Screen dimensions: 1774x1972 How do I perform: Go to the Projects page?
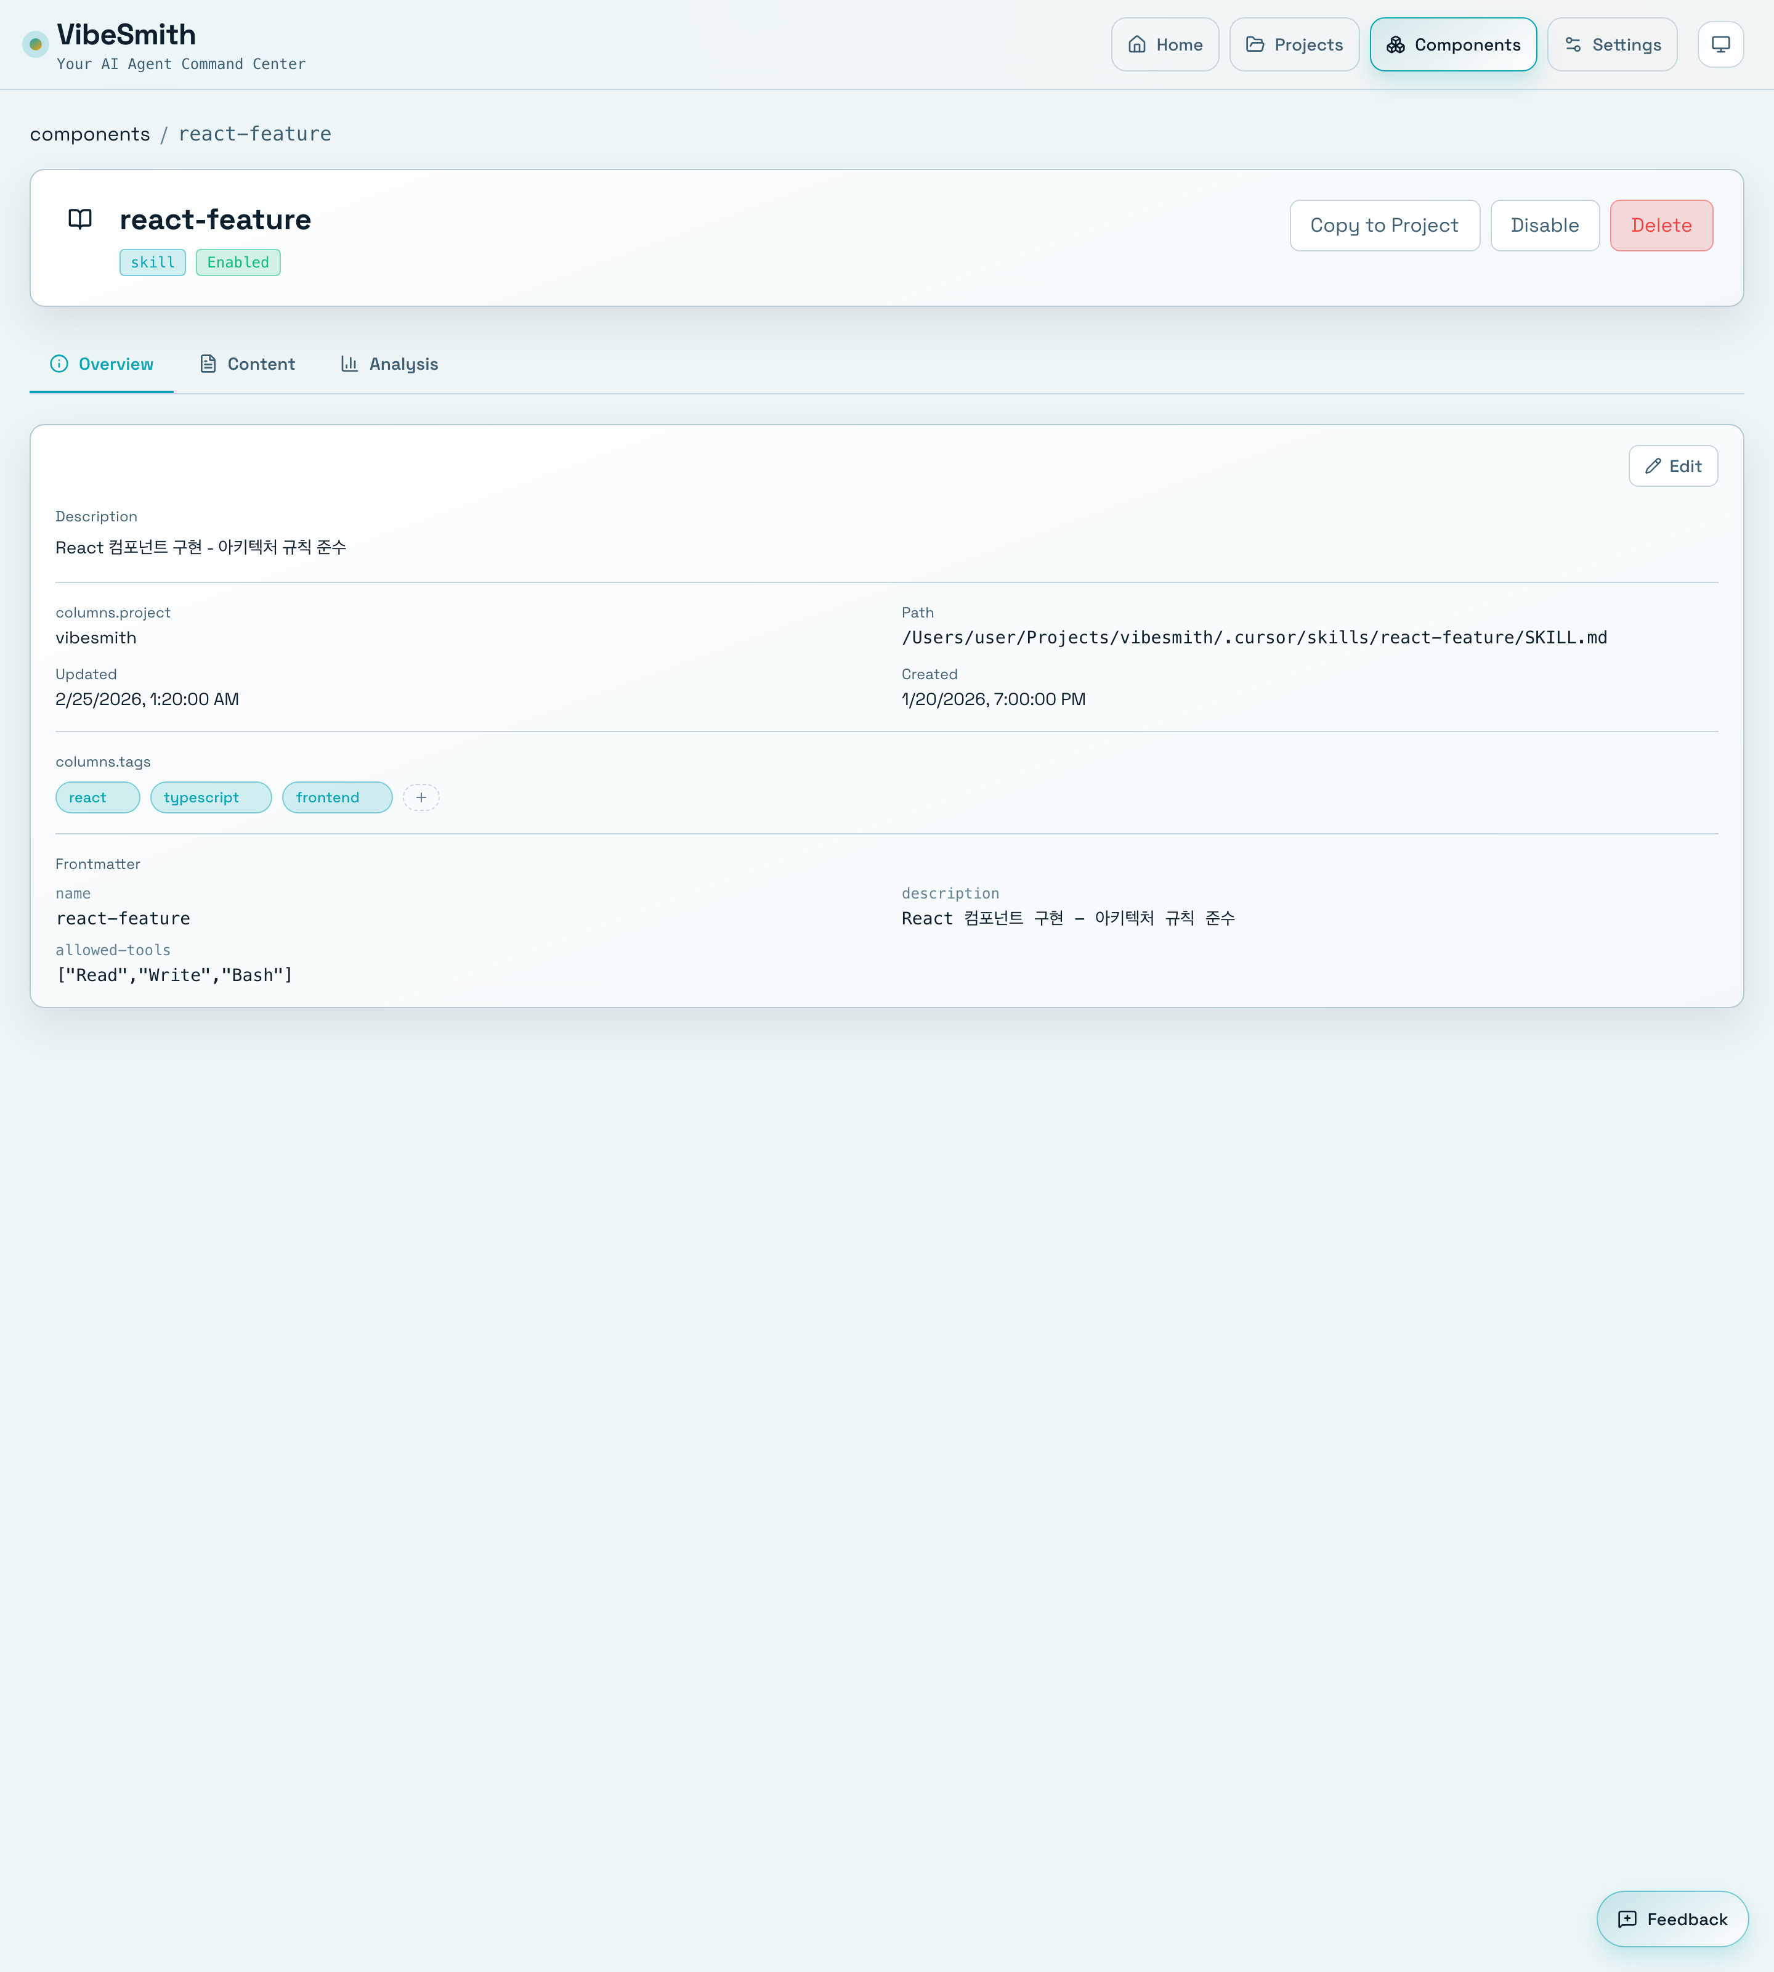[x=1294, y=45]
